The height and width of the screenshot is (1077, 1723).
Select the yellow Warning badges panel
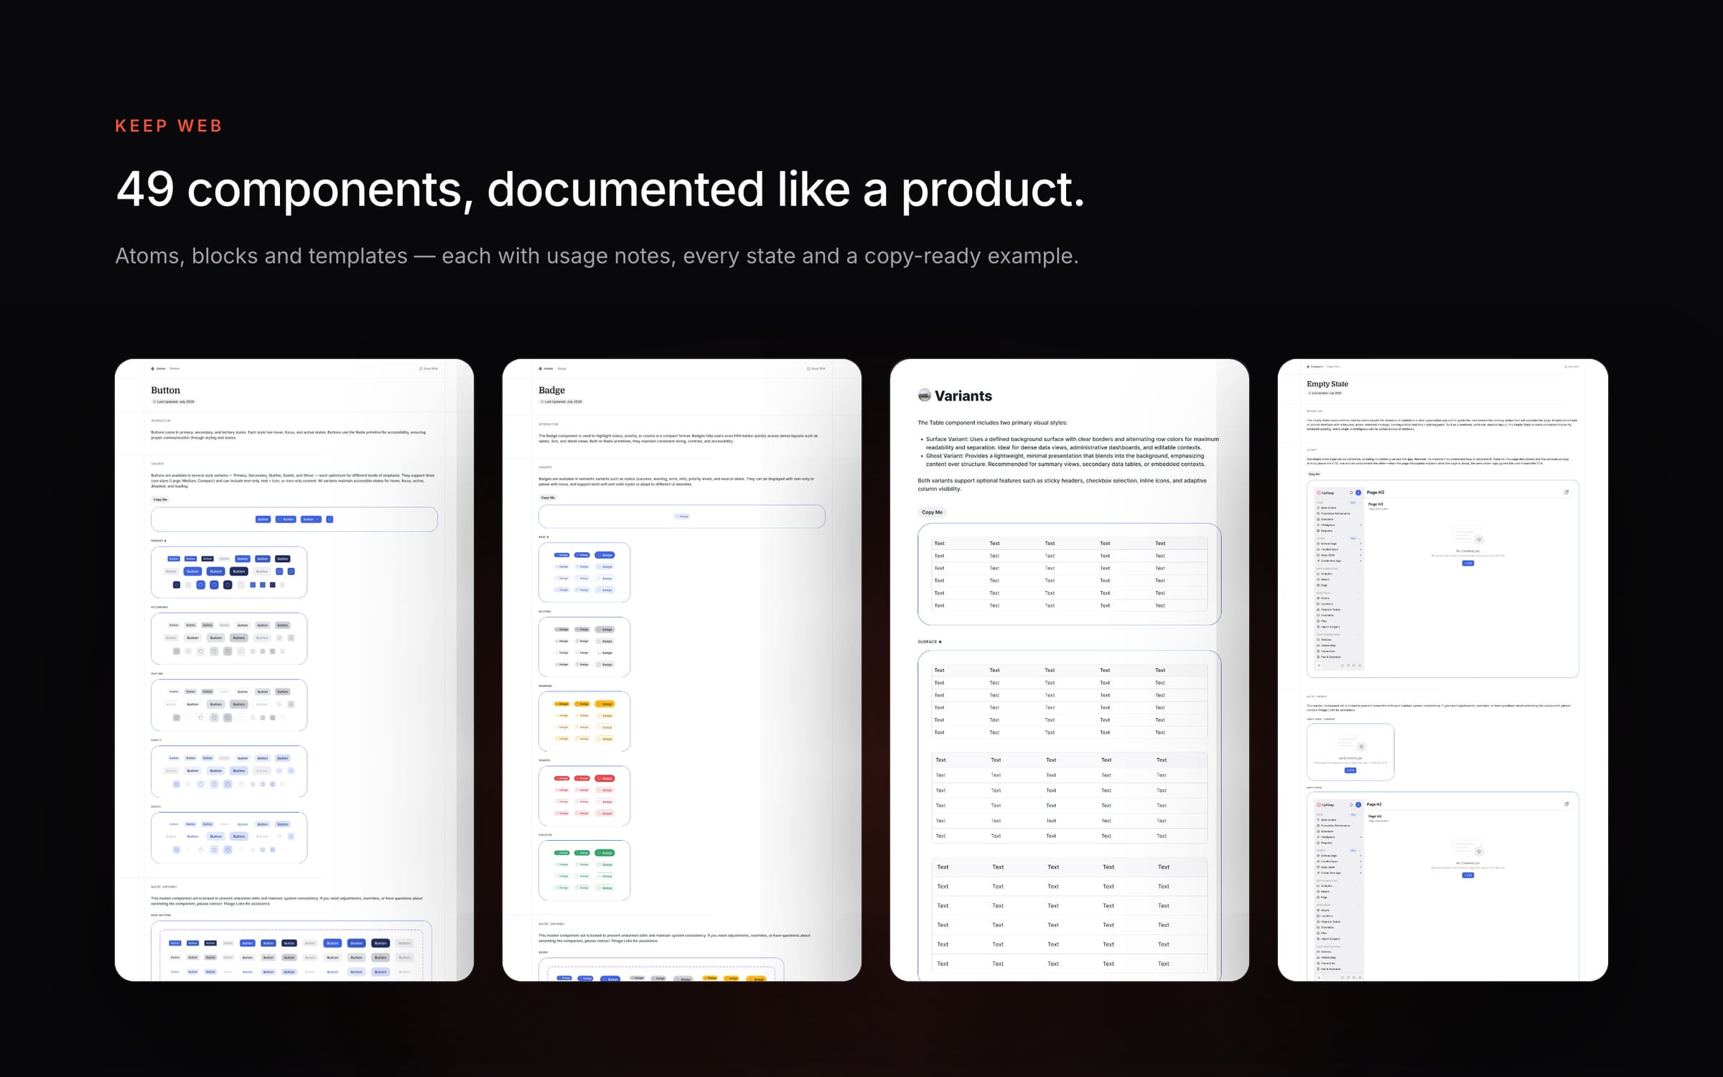coord(584,722)
